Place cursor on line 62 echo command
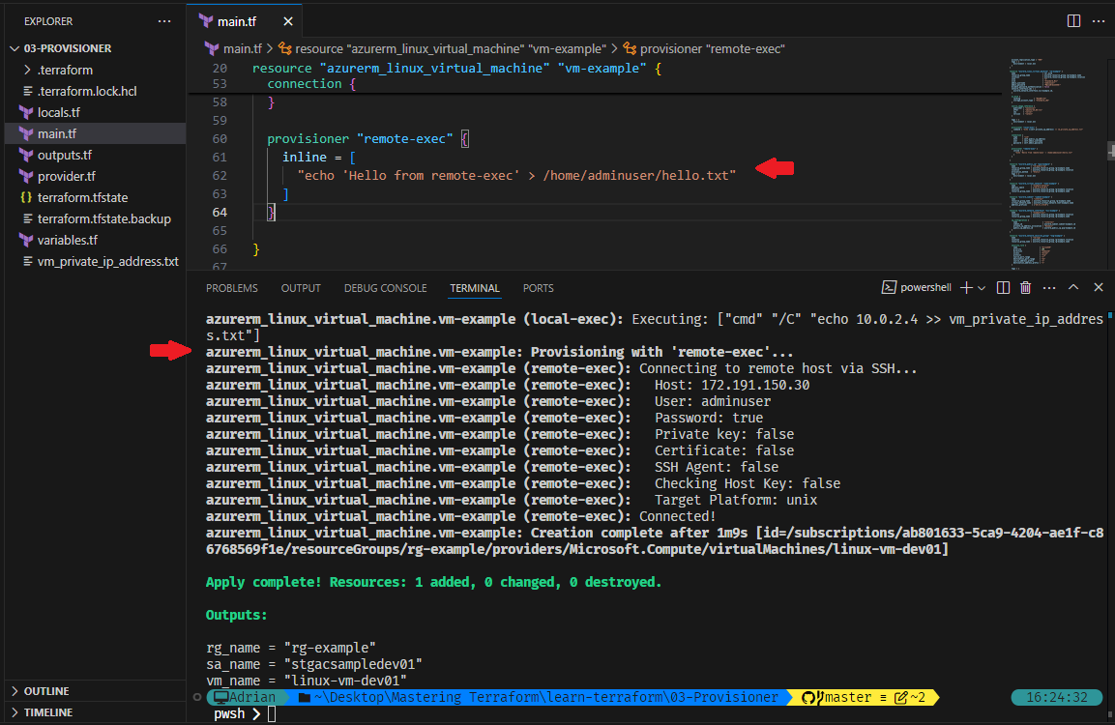Screen dimensions: 1115x725 (x=516, y=176)
